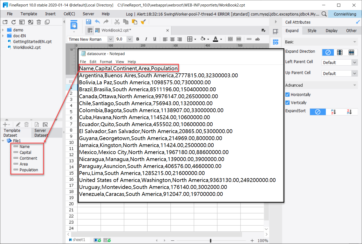Refresh the reportlets file list
Screen dimensions: 362x244
(x=13, y=22)
